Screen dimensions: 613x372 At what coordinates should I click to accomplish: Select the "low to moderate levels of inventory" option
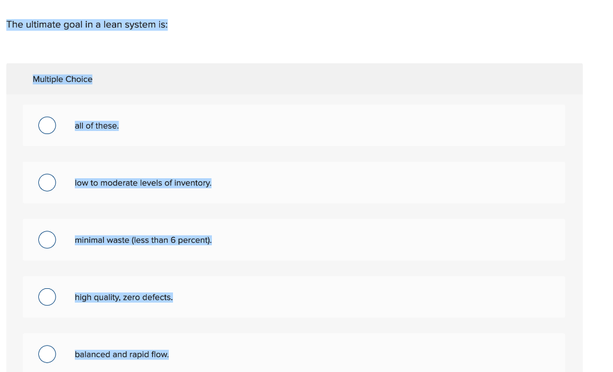pyautogui.click(x=47, y=182)
